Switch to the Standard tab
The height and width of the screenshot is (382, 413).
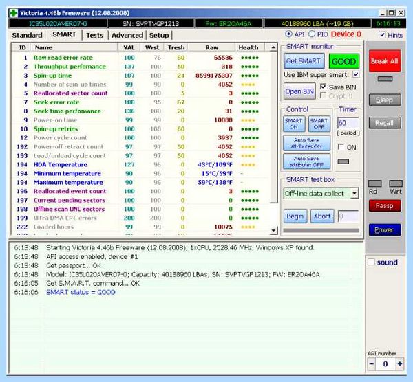coord(27,35)
